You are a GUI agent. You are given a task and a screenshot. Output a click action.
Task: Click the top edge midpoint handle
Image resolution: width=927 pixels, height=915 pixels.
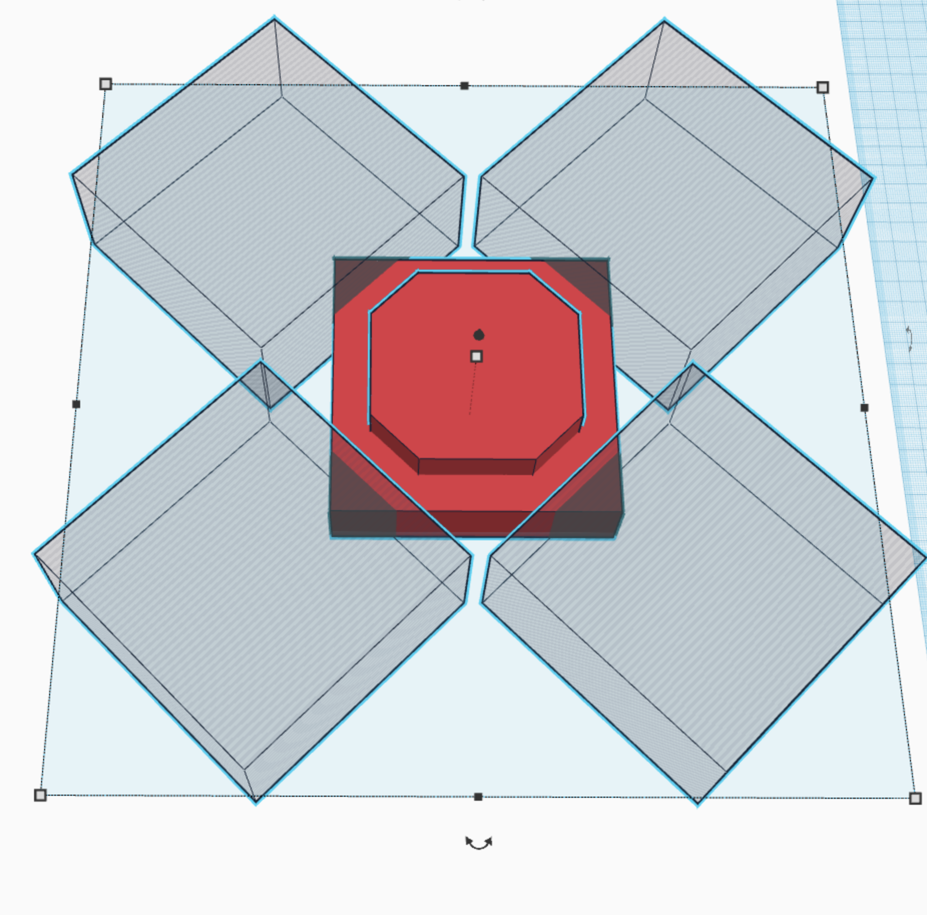[x=465, y=86]
